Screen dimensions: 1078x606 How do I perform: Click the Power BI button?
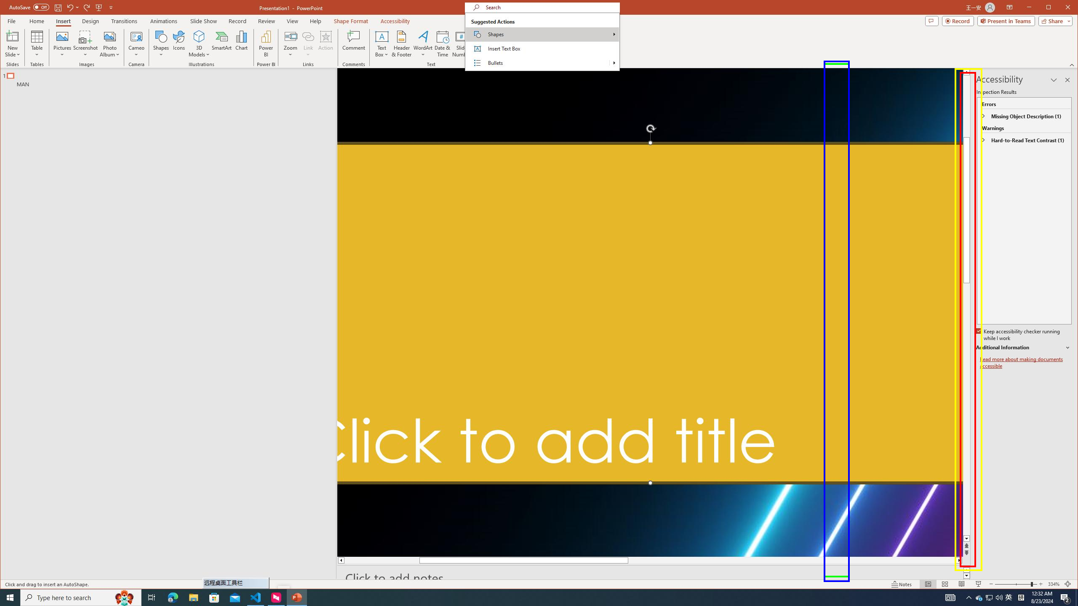[x=266, y=44]
